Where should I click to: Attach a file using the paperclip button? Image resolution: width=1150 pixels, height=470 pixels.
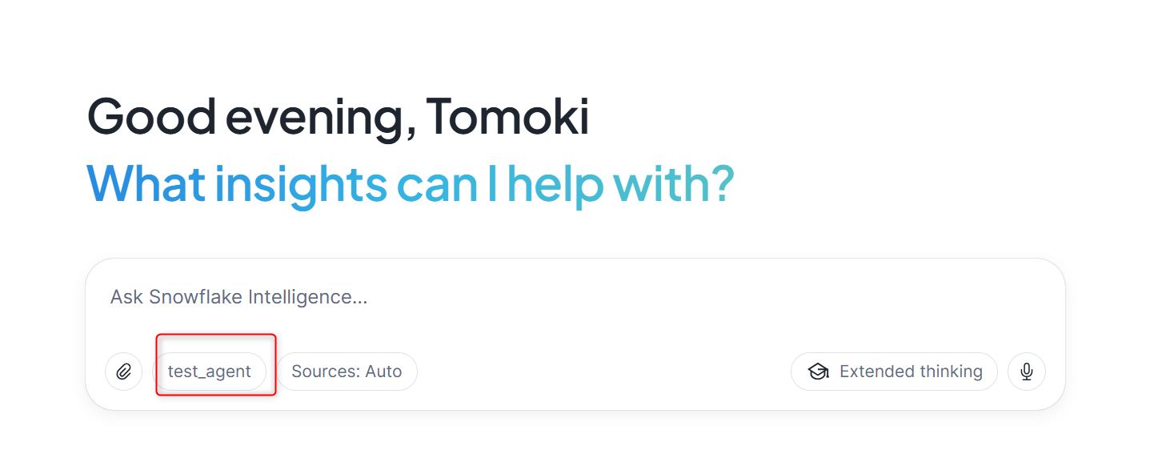click(x=123, y=372)
